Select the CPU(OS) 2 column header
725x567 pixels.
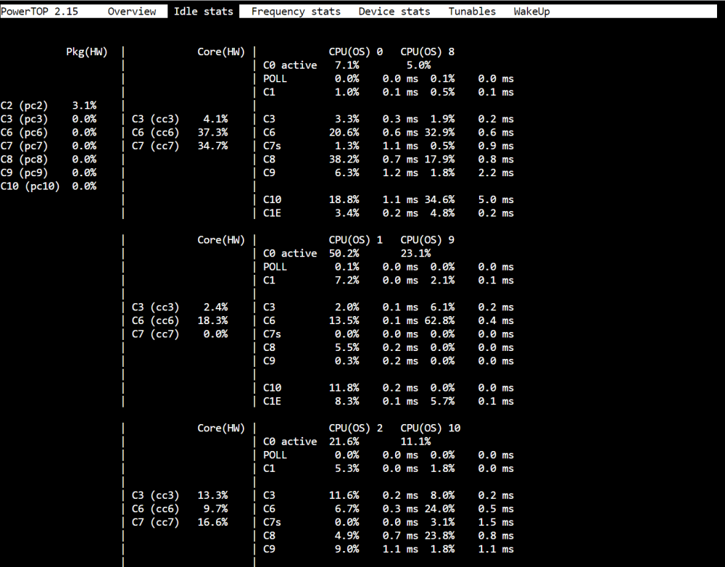[x=355, y=429]
